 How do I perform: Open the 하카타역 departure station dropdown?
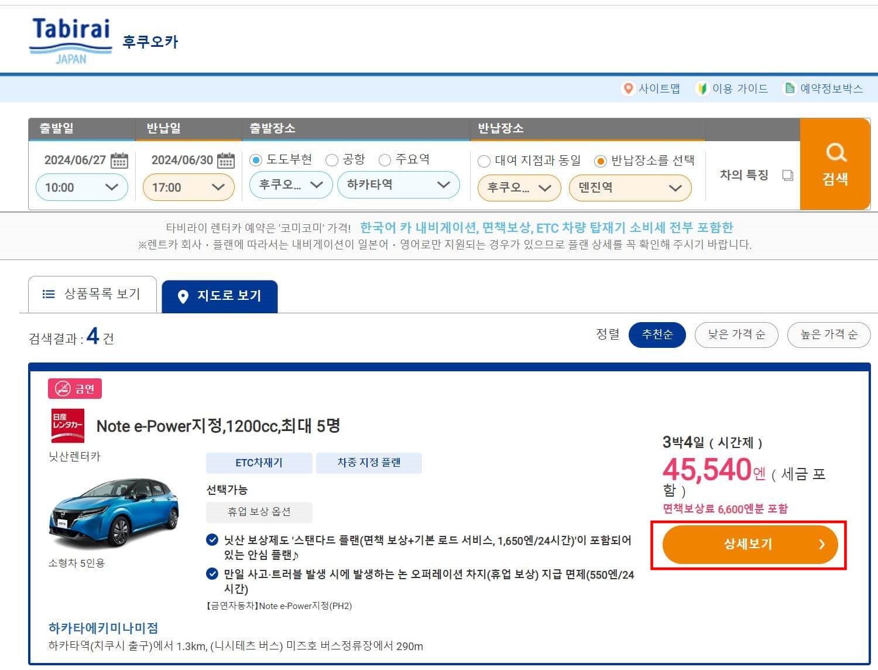(x=399, y=185)
